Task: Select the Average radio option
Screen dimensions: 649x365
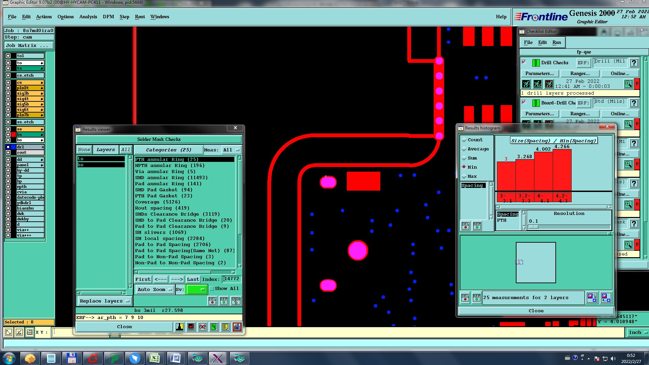Action: [x=464, y=149]
